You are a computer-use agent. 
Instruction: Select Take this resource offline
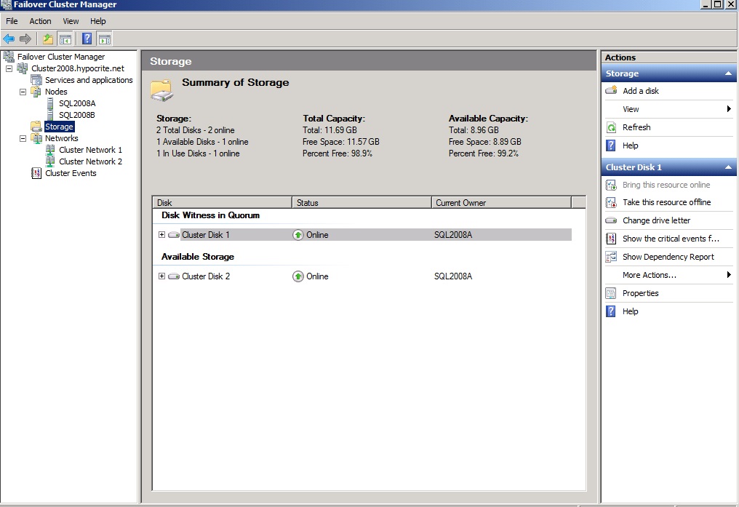pos(666,202)
